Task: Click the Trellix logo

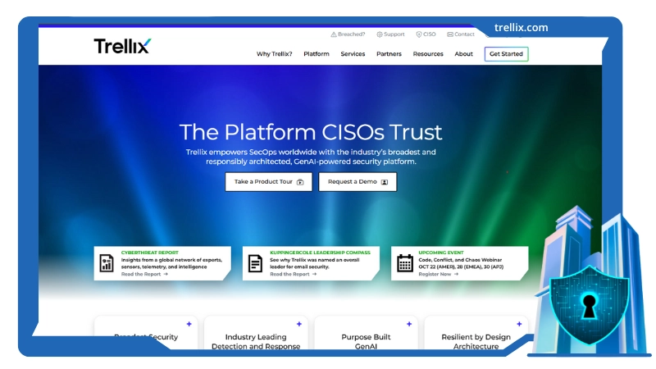Action: (122, 46)
